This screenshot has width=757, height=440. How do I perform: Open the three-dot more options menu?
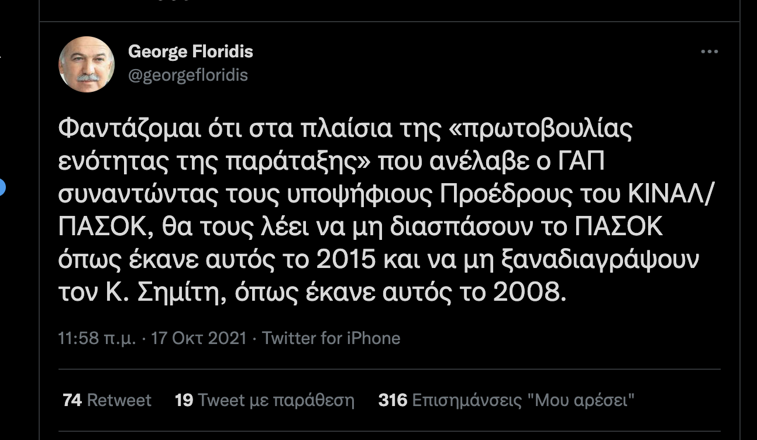point(709,52)
